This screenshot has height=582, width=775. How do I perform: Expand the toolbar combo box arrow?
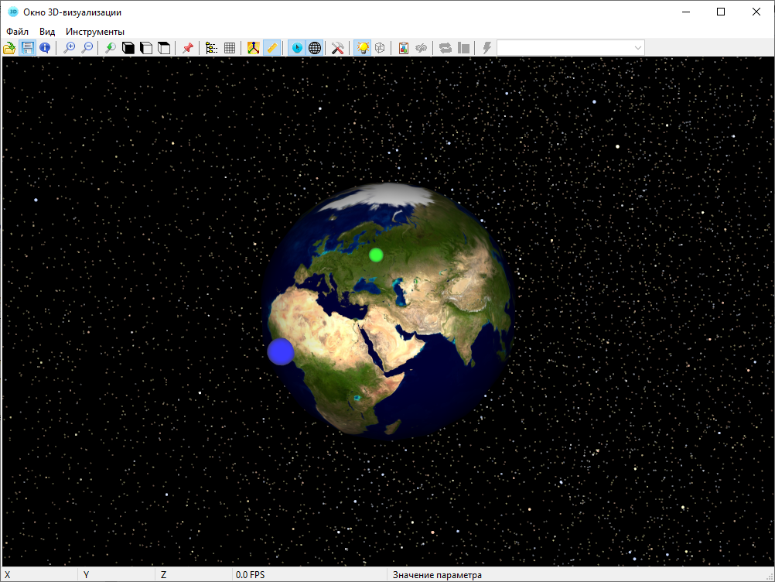[638, 48]
